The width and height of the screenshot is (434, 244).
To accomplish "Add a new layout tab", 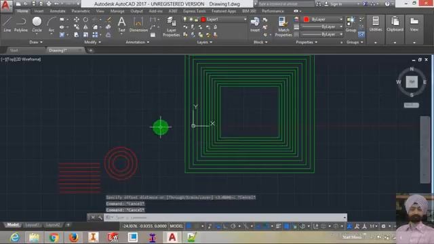I will [x=68, y=225].
